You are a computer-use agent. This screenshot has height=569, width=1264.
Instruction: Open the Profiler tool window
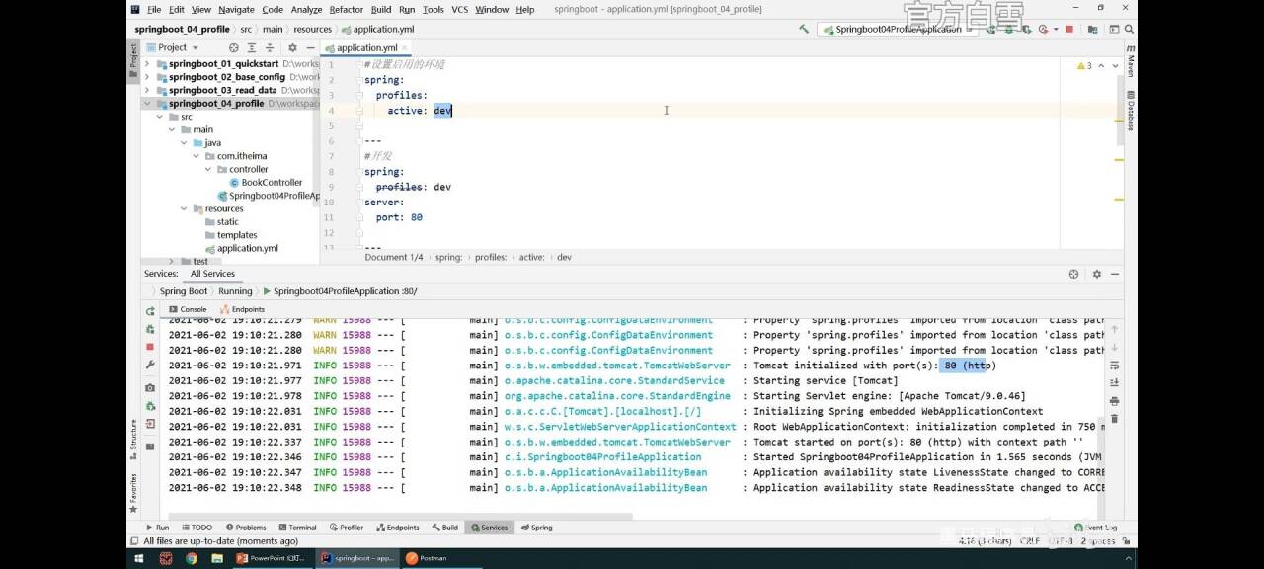pyautogui.click(x=347, y=528)
